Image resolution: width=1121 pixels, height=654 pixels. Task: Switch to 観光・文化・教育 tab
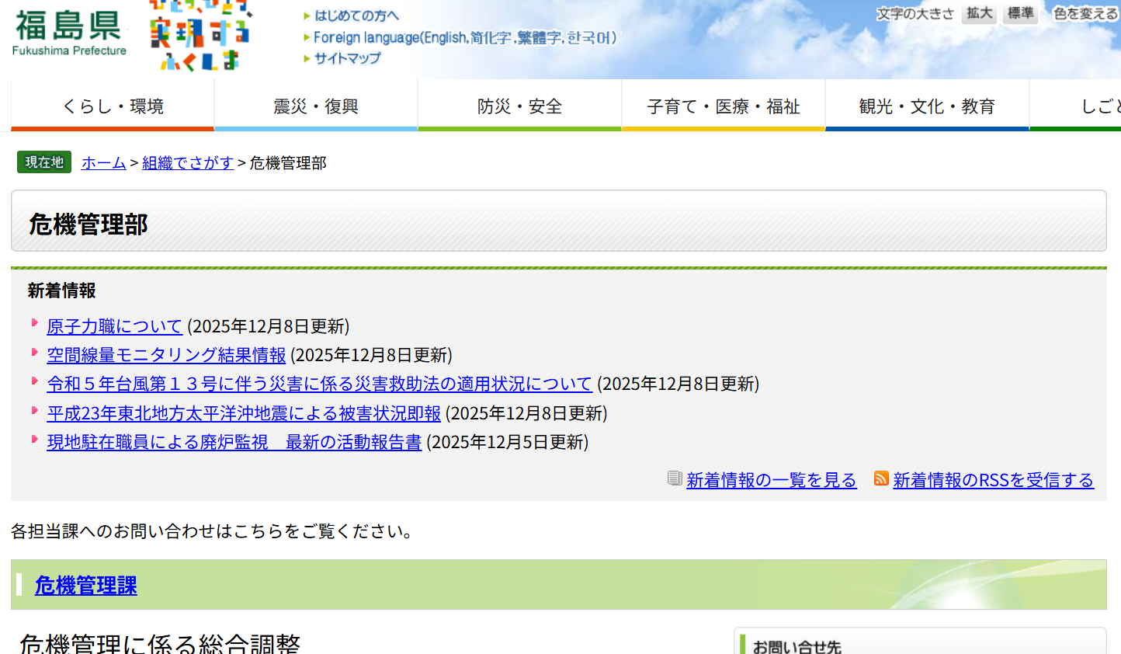pyautogui.click(x=927, y=106)
